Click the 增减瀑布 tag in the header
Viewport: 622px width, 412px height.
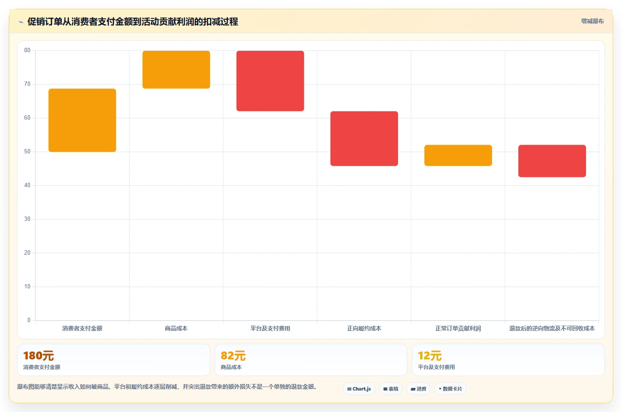coord(592,21)
